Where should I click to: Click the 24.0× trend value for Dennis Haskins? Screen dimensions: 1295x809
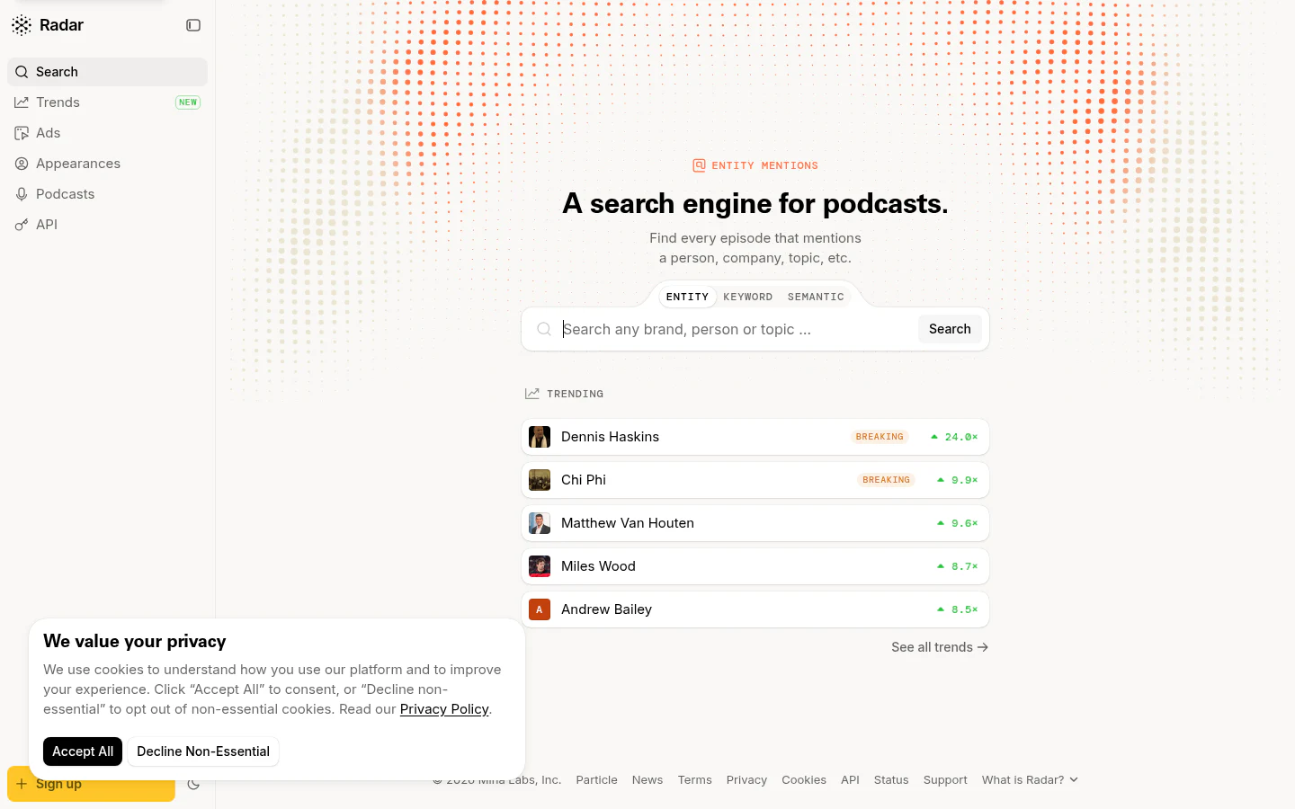click(954, 437)
